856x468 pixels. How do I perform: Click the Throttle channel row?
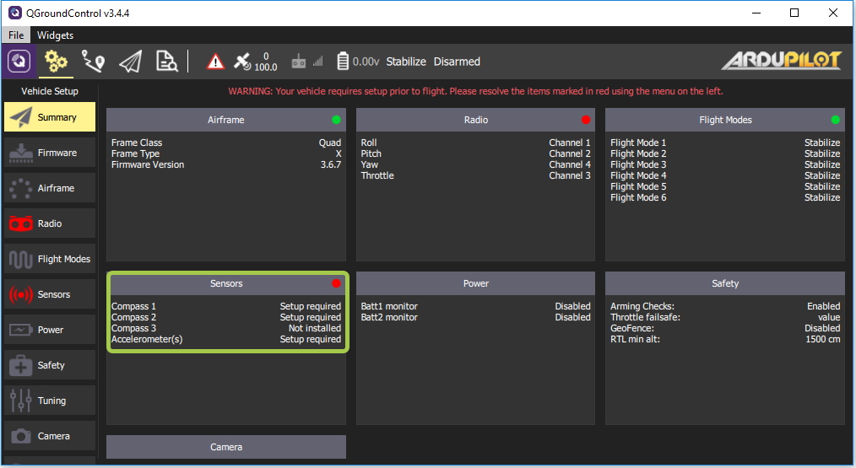point(475,175)
